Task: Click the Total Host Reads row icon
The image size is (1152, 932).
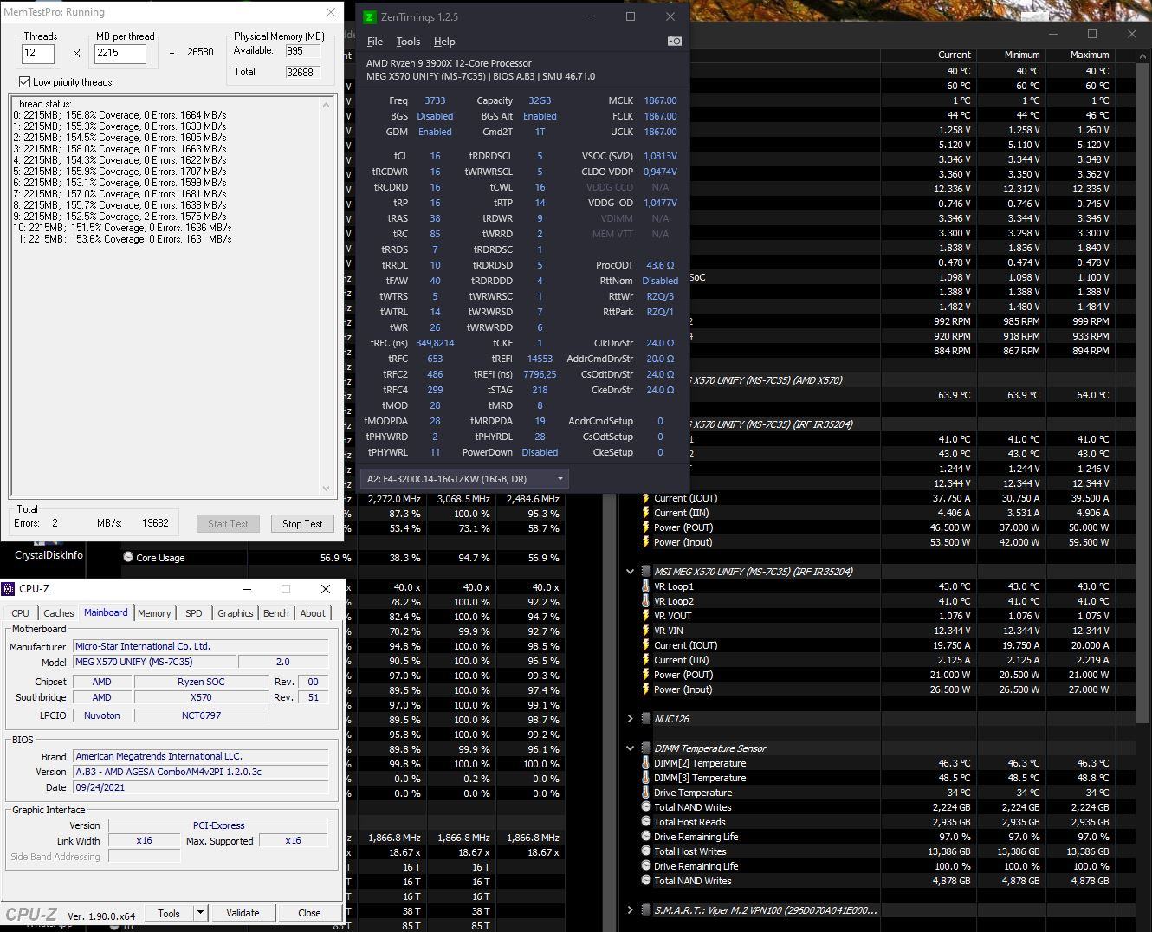Action: [x=645, y=822]
